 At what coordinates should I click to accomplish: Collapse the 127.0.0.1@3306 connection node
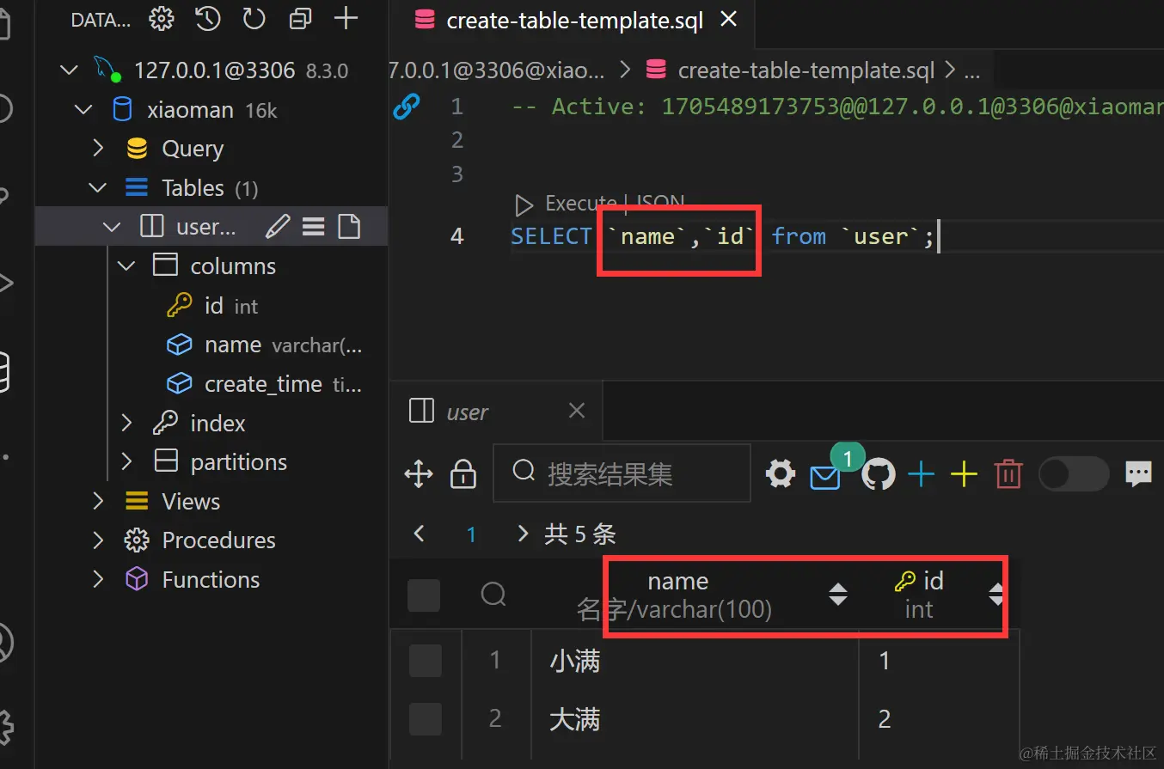(70, 70)
